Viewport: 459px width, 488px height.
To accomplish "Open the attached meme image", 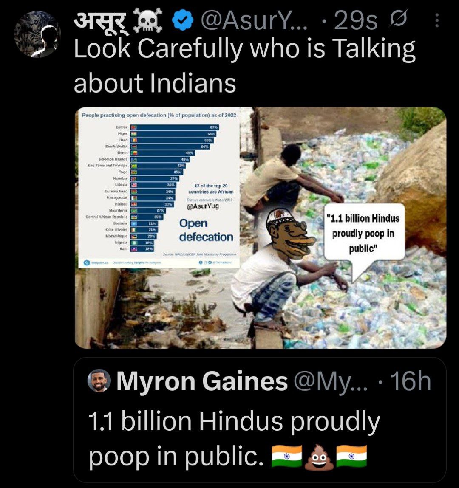I will pos(261,228).
